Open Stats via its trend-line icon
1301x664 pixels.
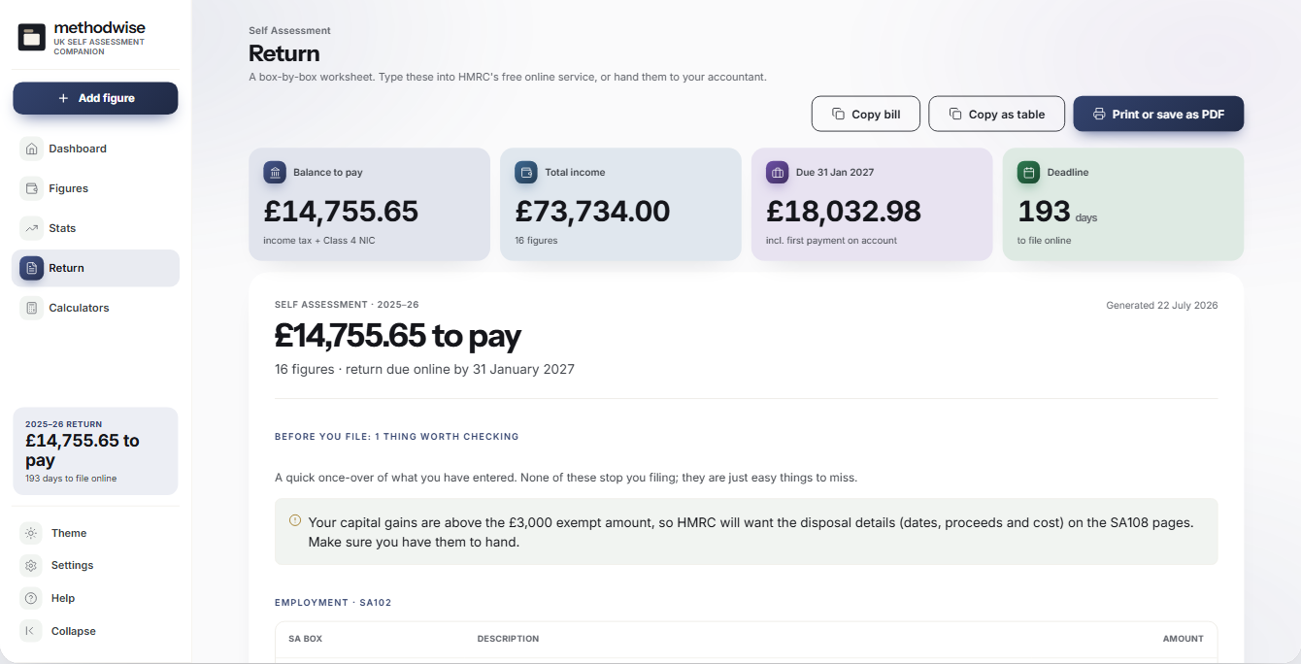click(x=31, y=228)
